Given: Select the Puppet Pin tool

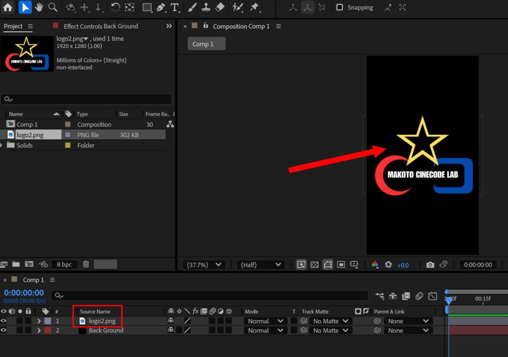Looking at the screenshot, I should 254,7.
